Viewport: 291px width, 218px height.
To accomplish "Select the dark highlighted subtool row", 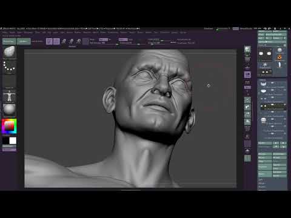I will pyautogui.click(x=273, y=107).
